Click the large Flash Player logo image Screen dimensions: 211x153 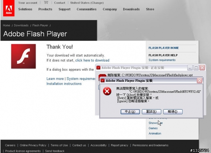[23, 56]
